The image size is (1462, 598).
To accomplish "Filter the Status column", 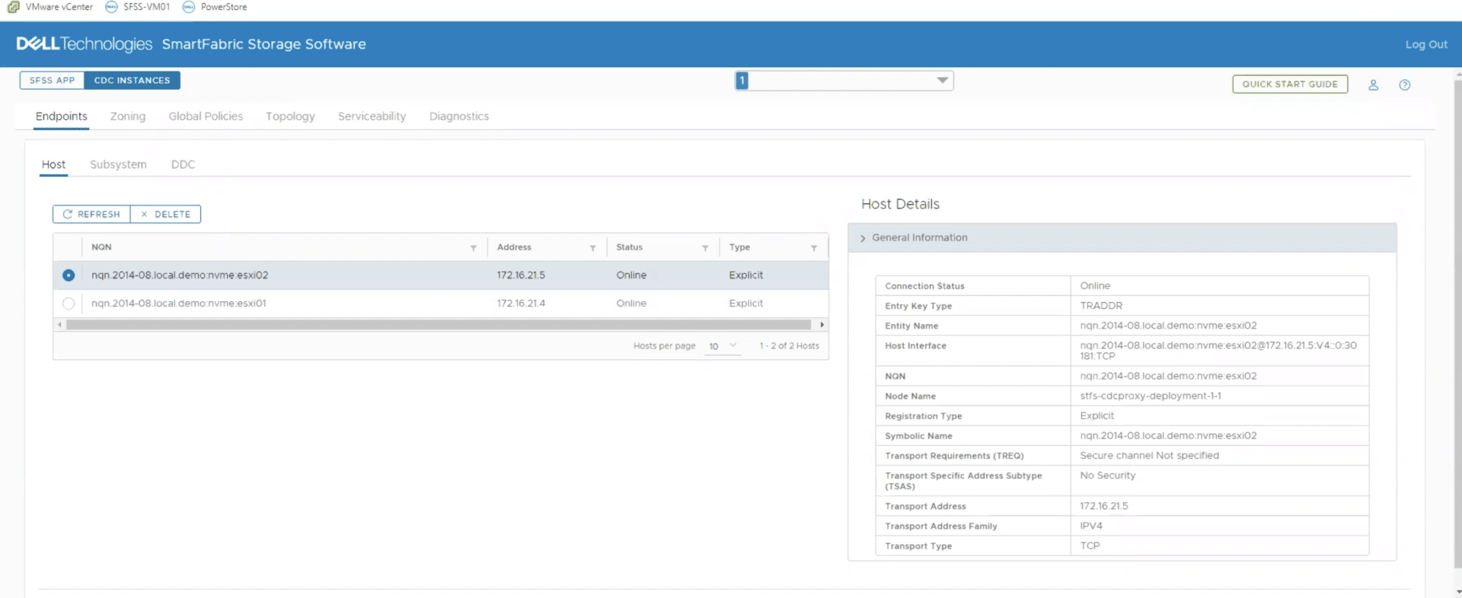I will [x=705, y=248].
